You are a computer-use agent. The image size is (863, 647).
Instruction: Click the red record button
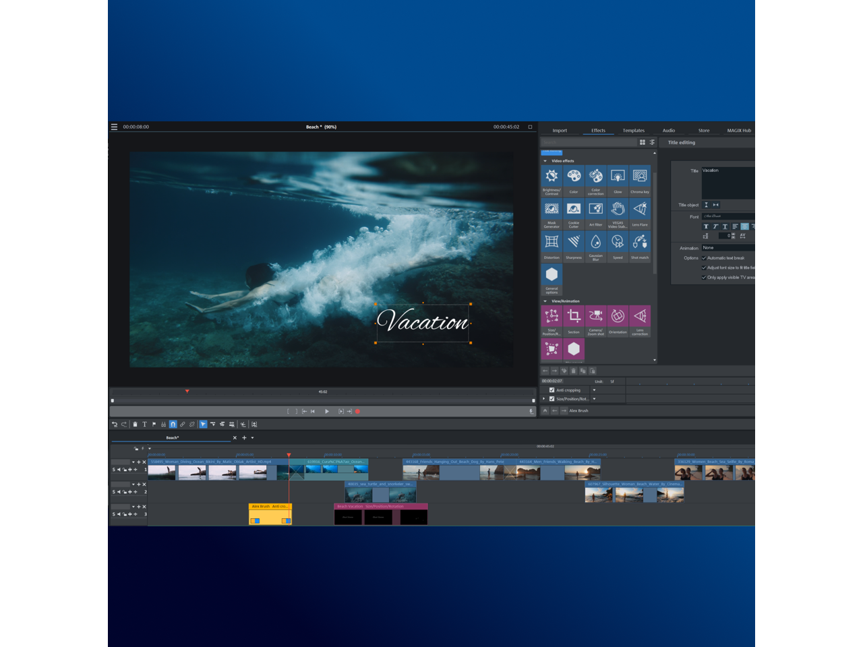[x=358, y=411]
